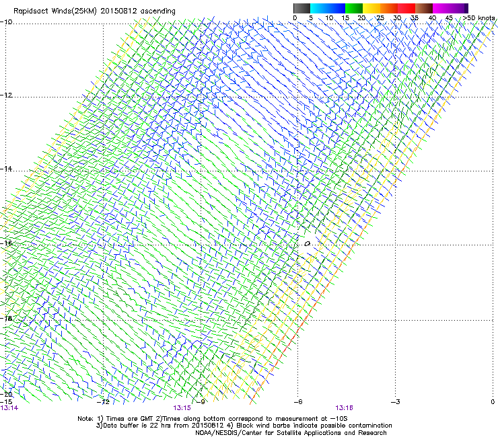This screenshot has height=437, width=498.
Task: Select the -12 longitude label on bottom axis
Action: pos(104,402)
